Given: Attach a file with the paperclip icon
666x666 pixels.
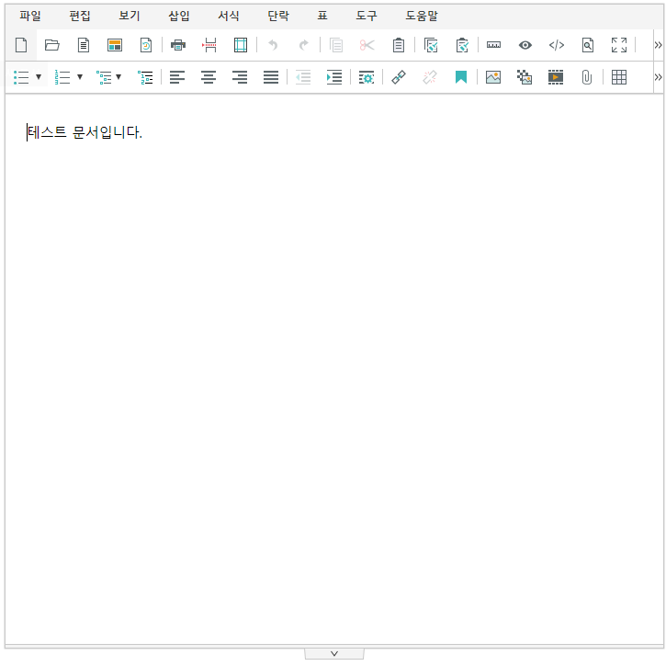Looking at the screenshot, I should [x=587, y=78].
